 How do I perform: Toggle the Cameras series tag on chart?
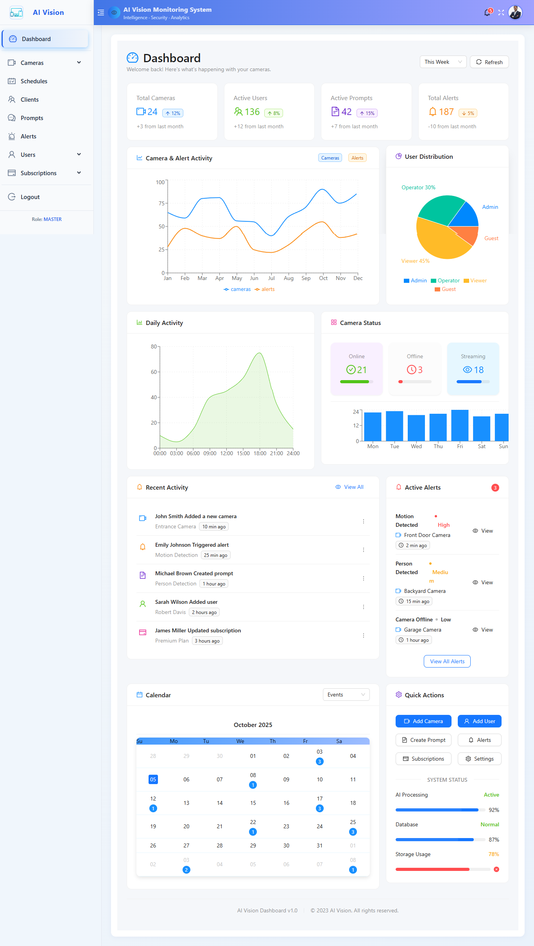[330, 158]
